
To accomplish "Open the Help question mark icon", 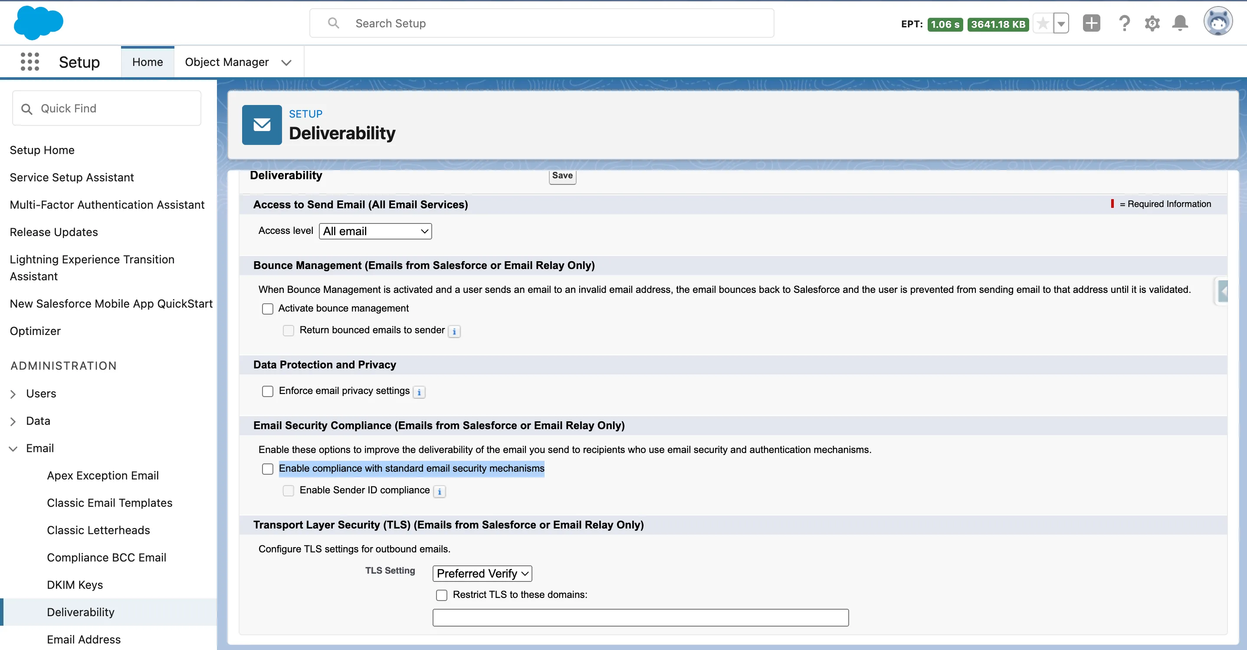I will click(1124, 23).
